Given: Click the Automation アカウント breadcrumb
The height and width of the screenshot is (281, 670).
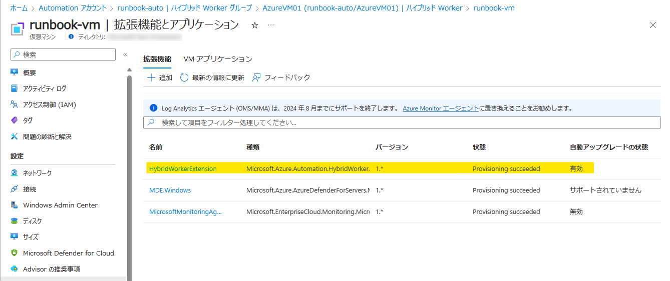Looking at the screenshot, I should [x=73, y=8].
